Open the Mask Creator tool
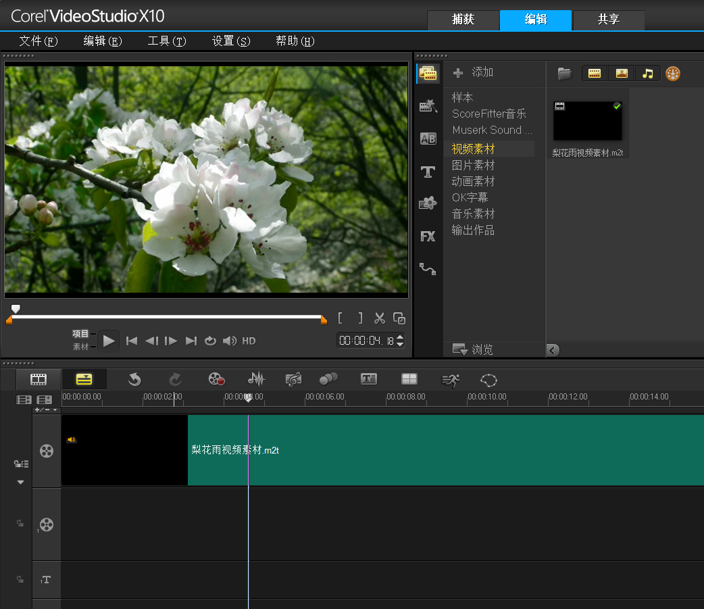Viewport: 704px width, 609px height. coord(488,381)
